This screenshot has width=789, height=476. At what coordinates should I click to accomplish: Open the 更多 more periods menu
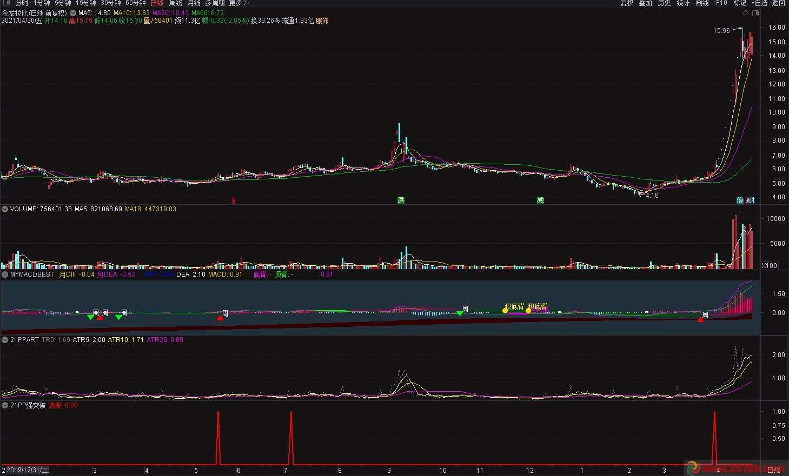[x=238, y=3]
